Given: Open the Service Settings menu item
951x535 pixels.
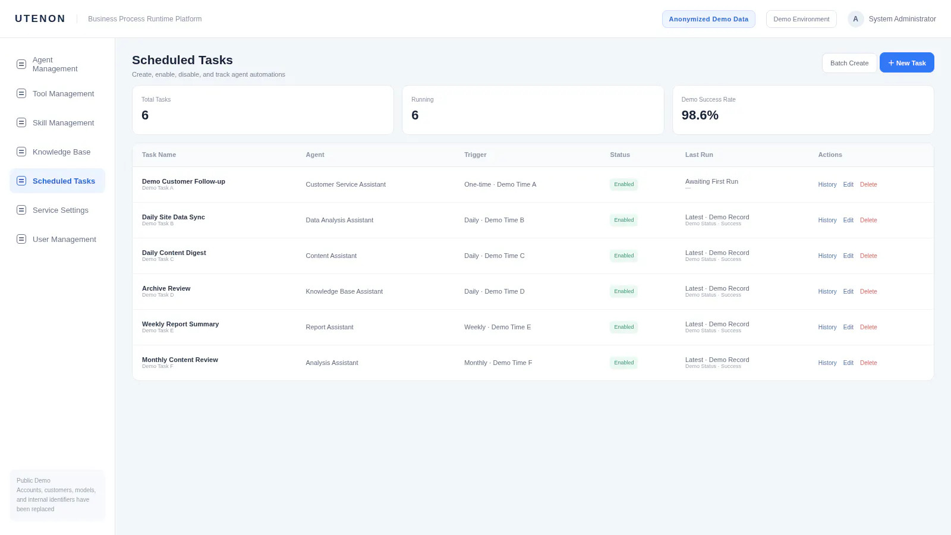Looking at the screenshot, I should (57, 210).
